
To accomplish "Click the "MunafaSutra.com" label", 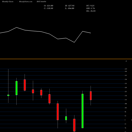I will tap(26, 2).
